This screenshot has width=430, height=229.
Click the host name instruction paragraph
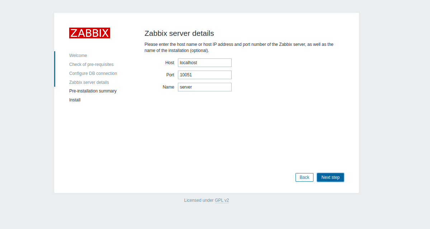pyautogui.click(x=239, y=47)
